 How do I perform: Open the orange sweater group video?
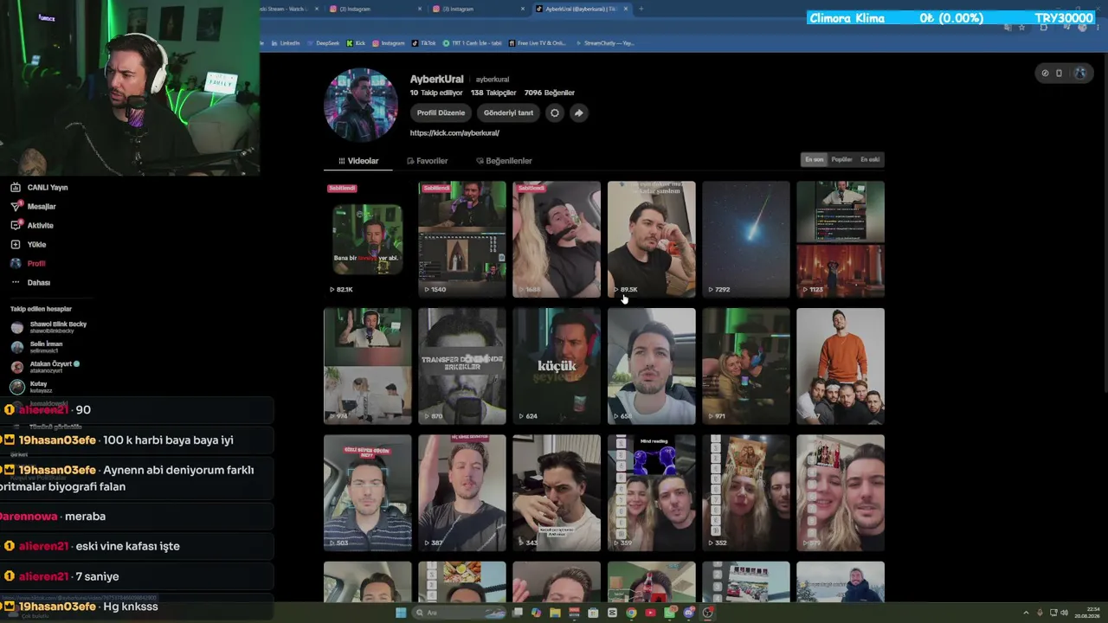841,366
